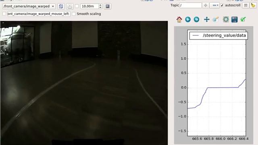Go forward to next plot view

pyautogui.click(x=196, y=19)
